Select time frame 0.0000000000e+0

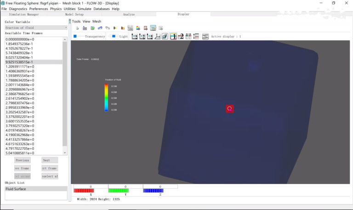[x=34, y=39]
